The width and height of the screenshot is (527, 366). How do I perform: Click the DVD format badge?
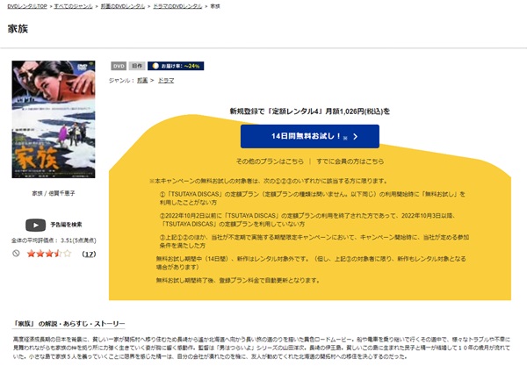pyautogui.click(x=119, y=66)
